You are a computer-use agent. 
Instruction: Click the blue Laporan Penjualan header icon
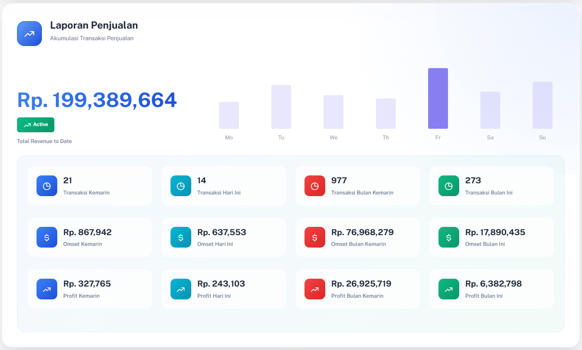(x=29, y=34)
